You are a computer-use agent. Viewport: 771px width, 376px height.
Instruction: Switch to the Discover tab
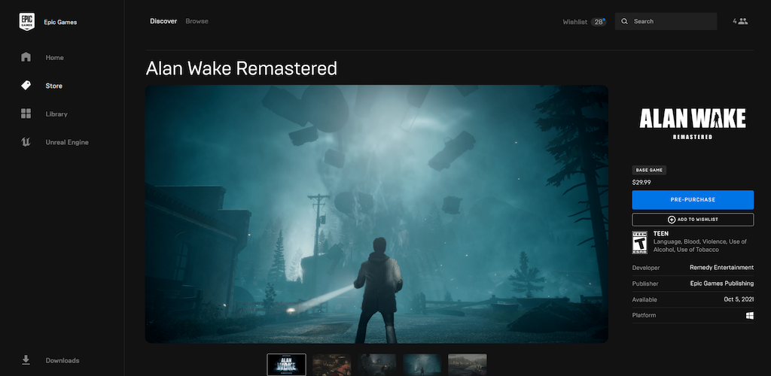163,21
